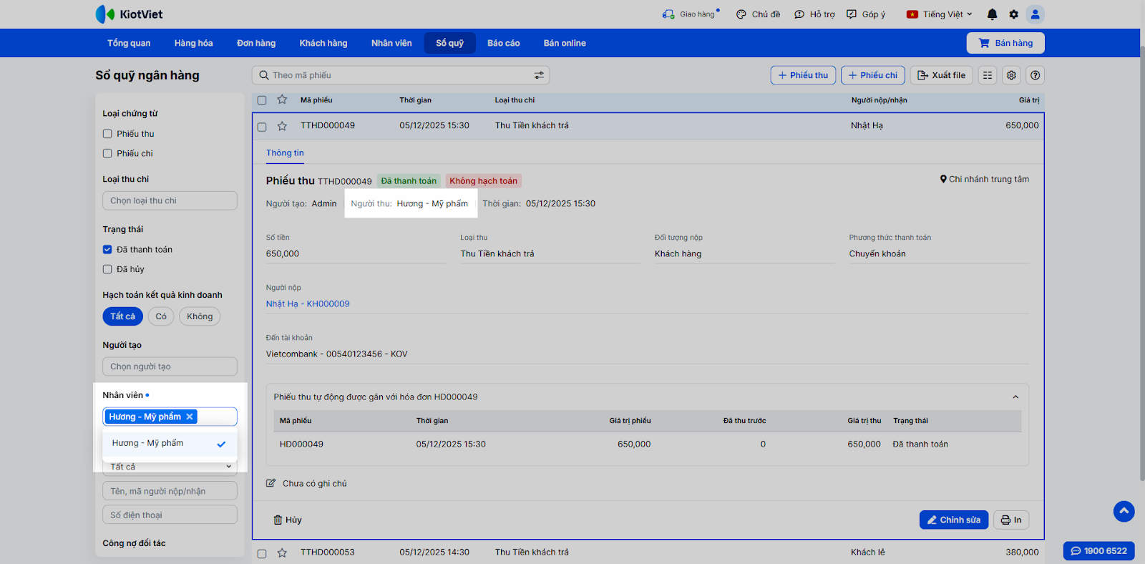The width and height of the screenshot is (1145, 564).
Task: Open the user account avatar icon
Action: pos(1035,14)
